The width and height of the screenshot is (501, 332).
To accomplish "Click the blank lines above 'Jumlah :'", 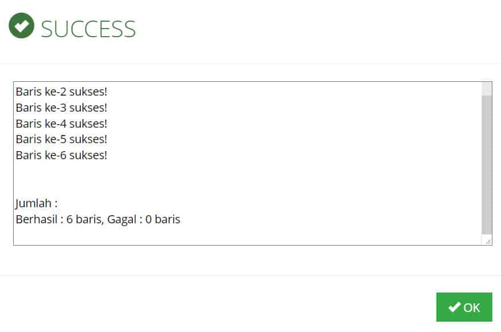I will click(x=247, y=179).
